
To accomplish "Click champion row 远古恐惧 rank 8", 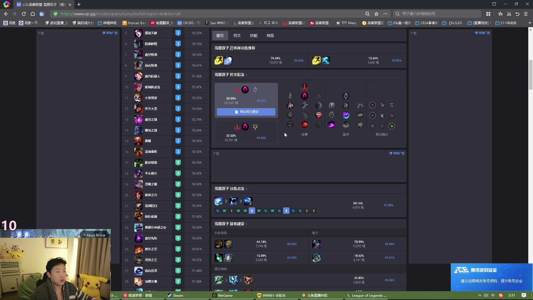I will pyautogui.click(x=165, y=66).
